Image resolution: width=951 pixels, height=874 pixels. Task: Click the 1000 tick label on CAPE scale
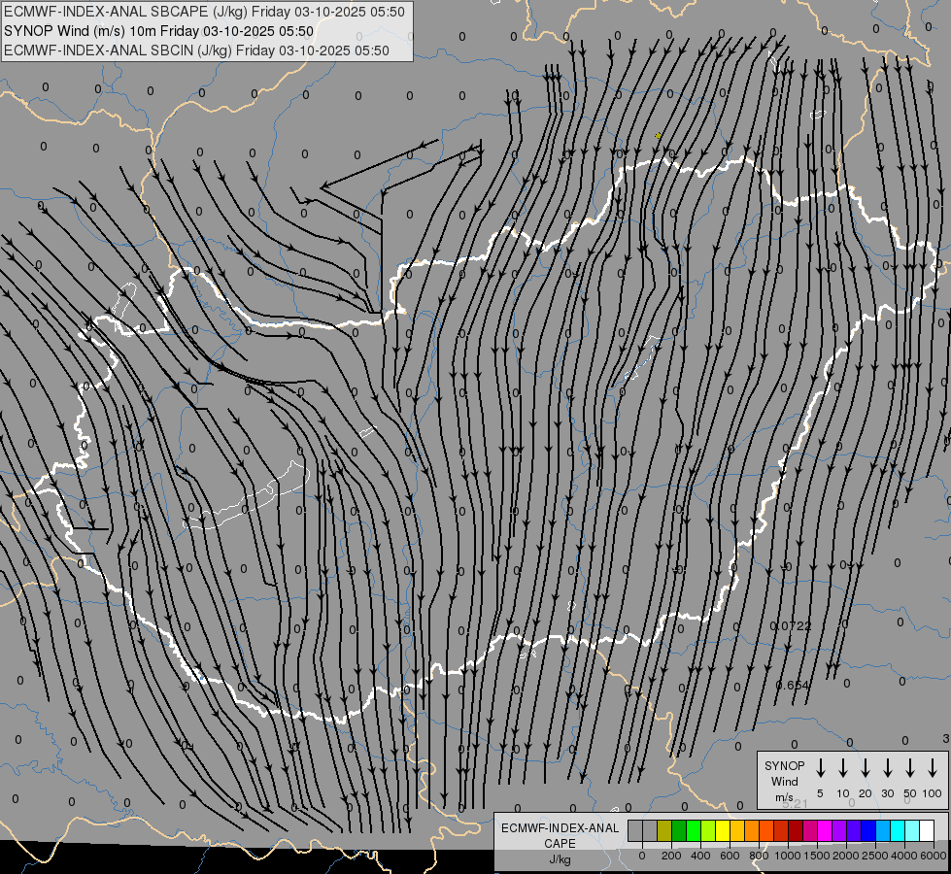pos(788,856)
